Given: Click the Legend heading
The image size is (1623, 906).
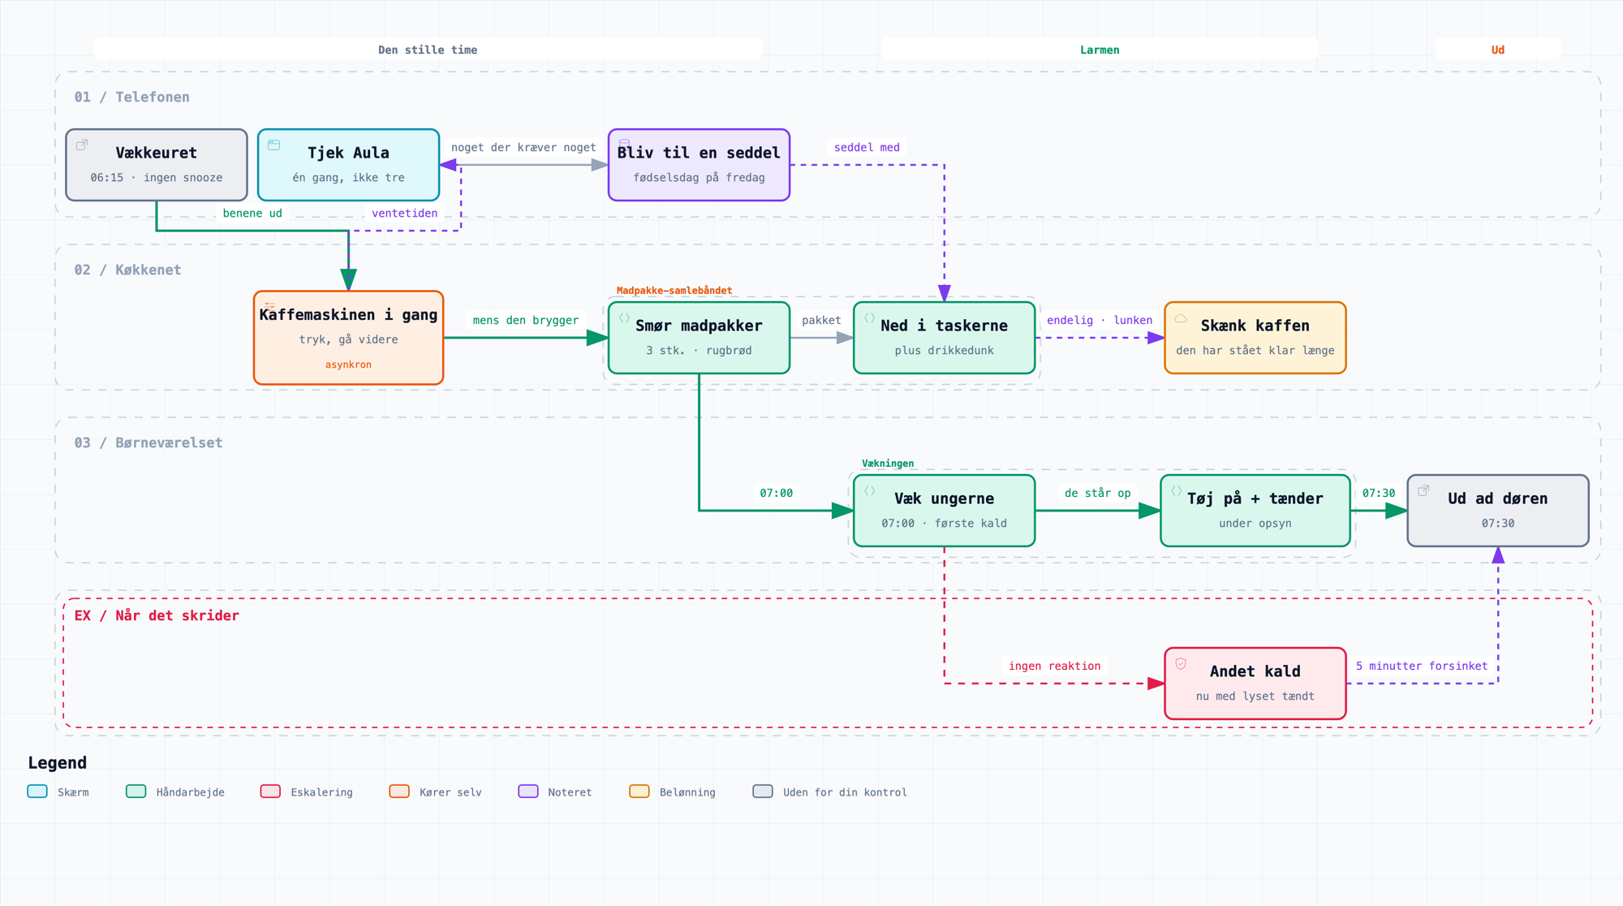Looking at the screenshot, I should [57, 763].
